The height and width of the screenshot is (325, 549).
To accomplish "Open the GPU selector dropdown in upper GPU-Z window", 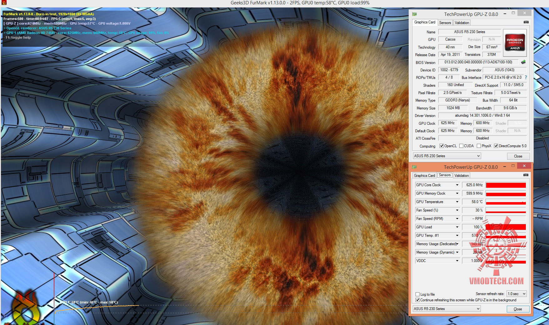I will (447, 156).
